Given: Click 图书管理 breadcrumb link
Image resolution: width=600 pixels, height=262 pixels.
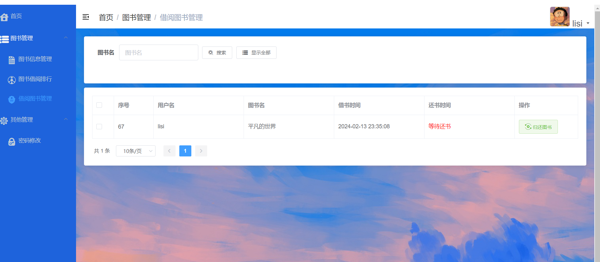Looking at the screenshot, I should click(x=137, y=18).
